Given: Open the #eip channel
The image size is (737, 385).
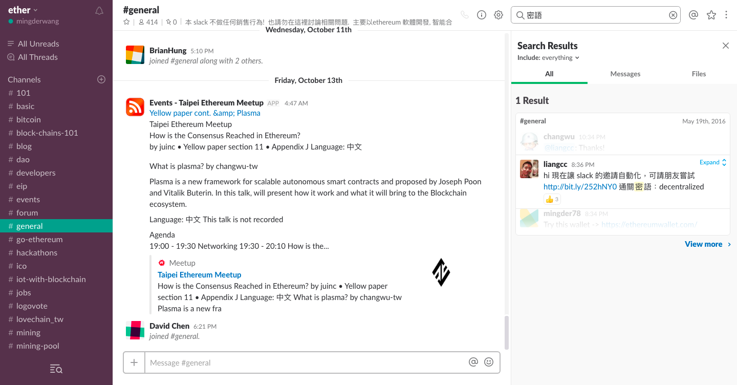Looking at the screenshot, I should click(56, 186).
